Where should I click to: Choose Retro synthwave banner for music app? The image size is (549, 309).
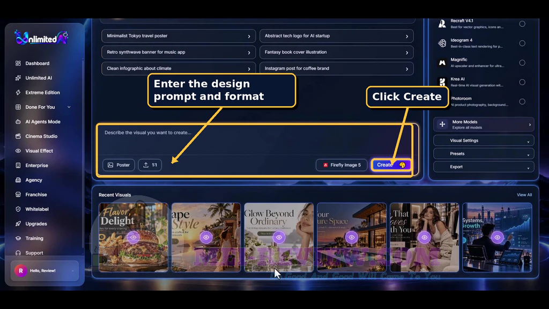(x=179, y=52)
